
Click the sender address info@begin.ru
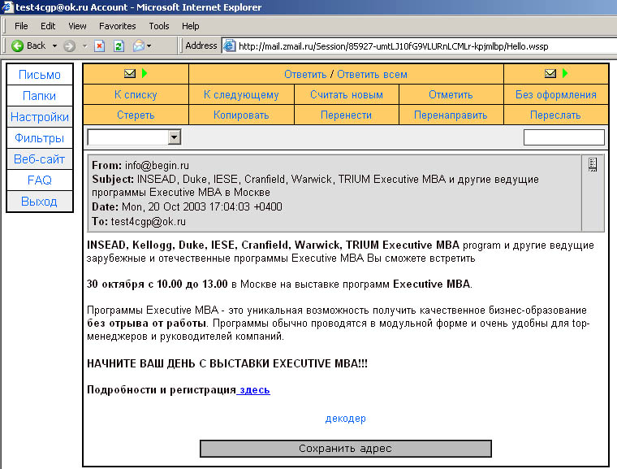(157, 166)
